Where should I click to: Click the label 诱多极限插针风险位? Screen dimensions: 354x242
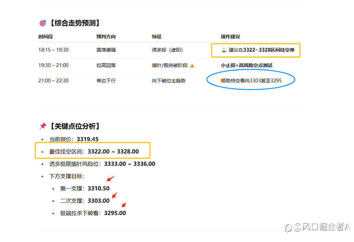tap(74, 164)
